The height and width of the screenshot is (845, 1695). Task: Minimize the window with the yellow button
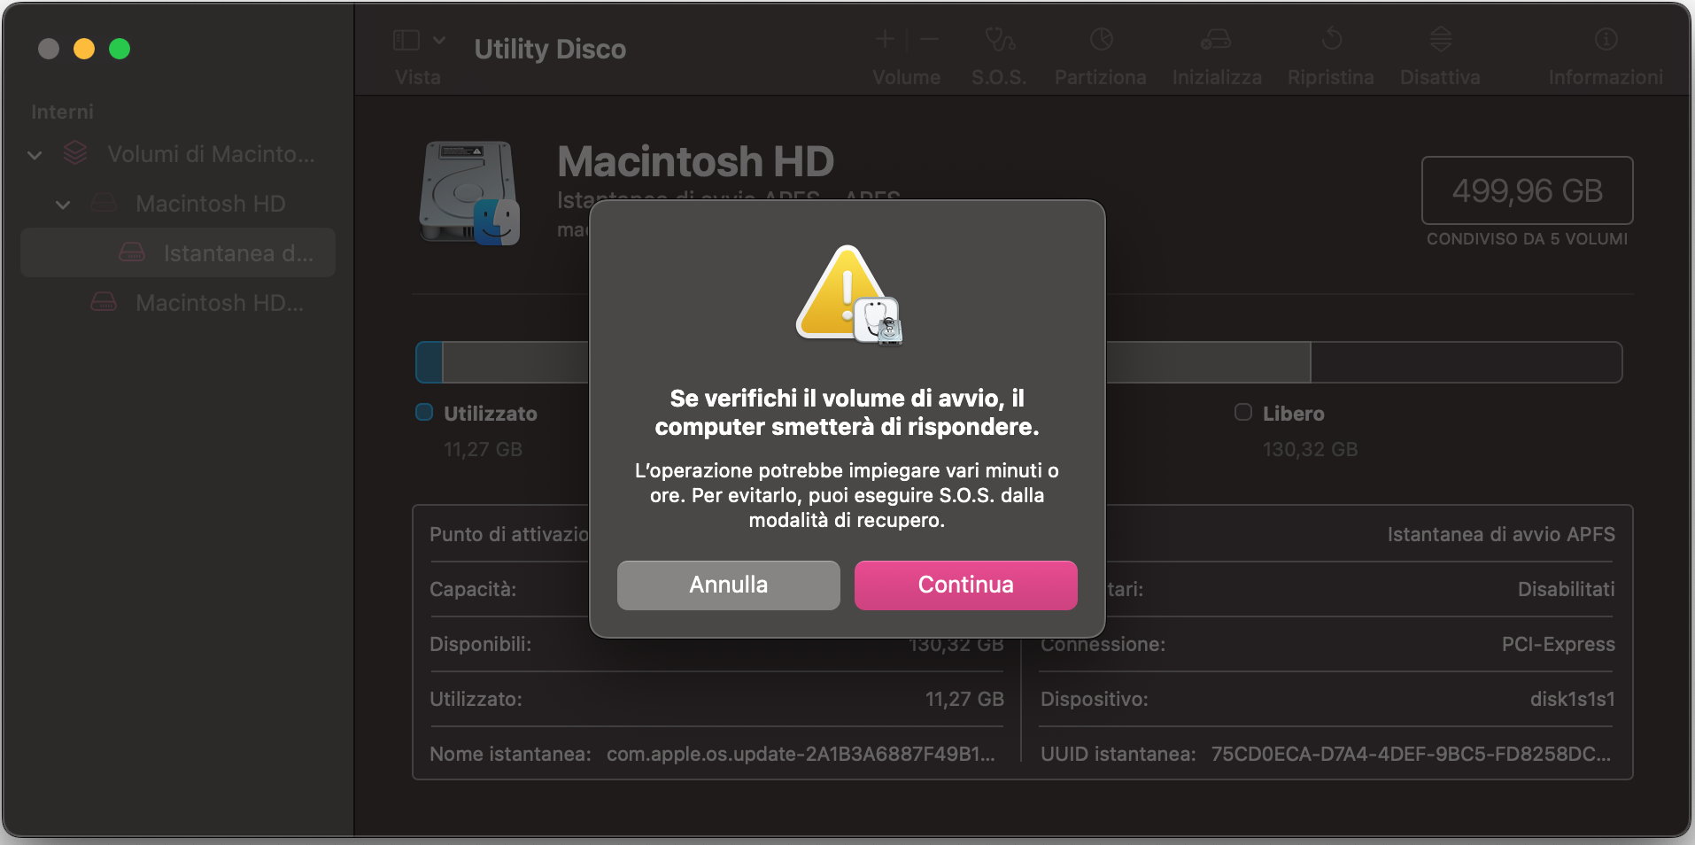(84, 49)
